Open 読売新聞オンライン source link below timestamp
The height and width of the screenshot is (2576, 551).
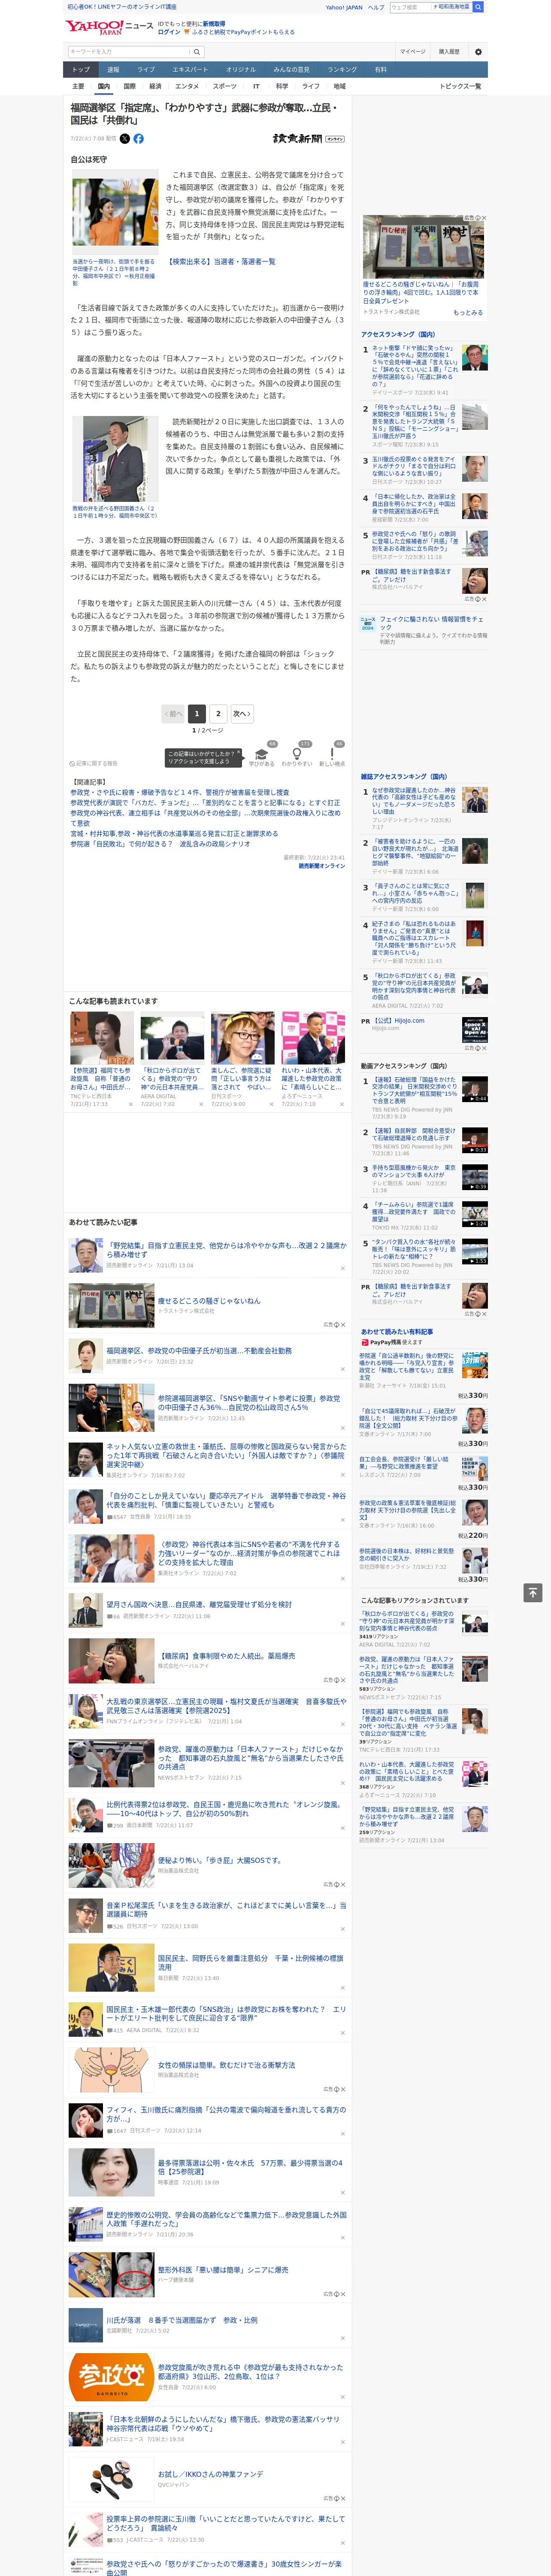pyautogui.click(x=321, y=866)
